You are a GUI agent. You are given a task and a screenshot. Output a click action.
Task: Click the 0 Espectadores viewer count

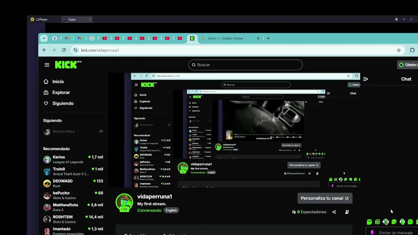(x=309, y=212)
